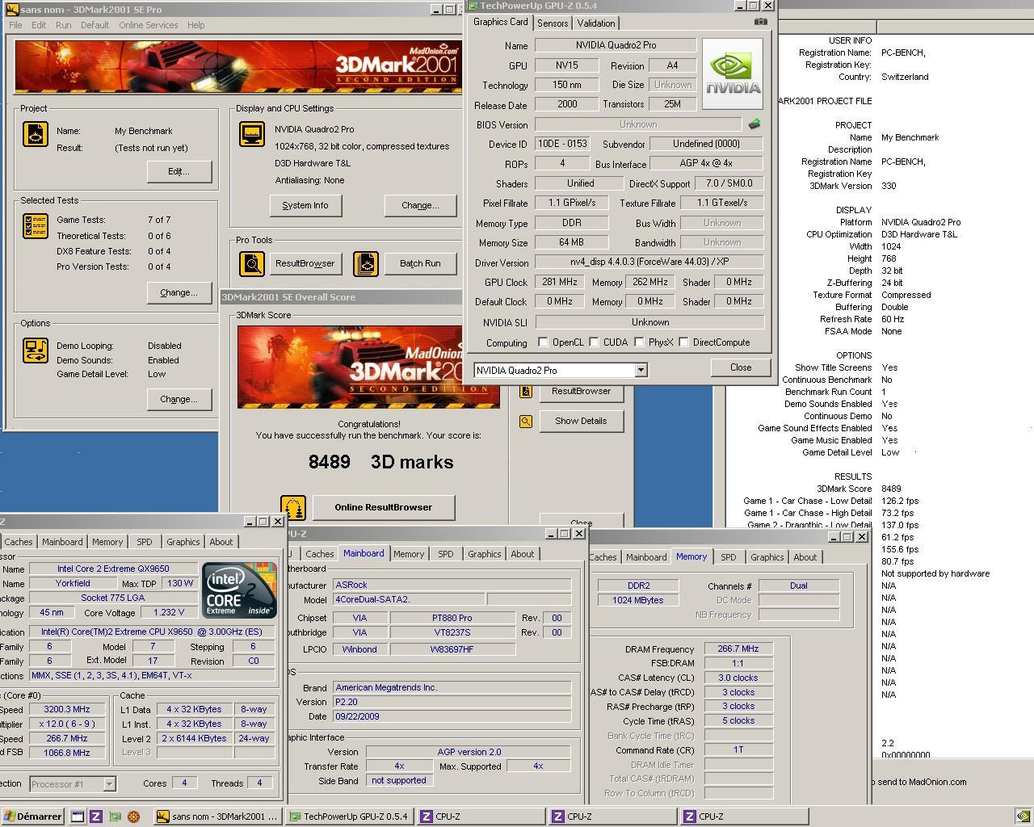Open Caches tab in the CPU-Z Mainboard window
1034x827 pixels.
pyautogui.click(x=320, y=554)
